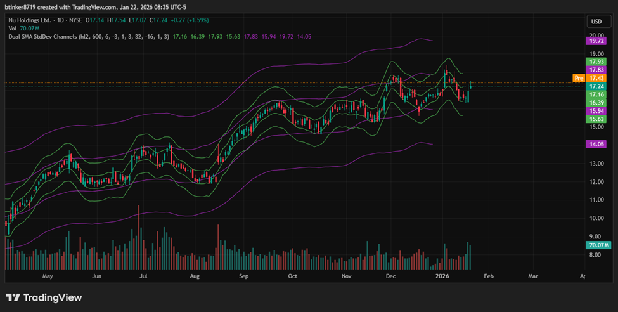Click the 17.24 current price tag
618x312 pixels.
point(597,86)
